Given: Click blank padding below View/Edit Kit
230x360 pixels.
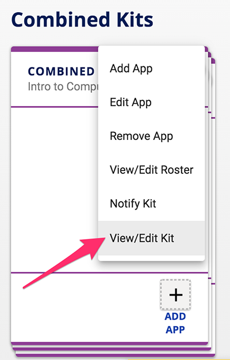Looking at the screenshot, I should tap(151, 258).
